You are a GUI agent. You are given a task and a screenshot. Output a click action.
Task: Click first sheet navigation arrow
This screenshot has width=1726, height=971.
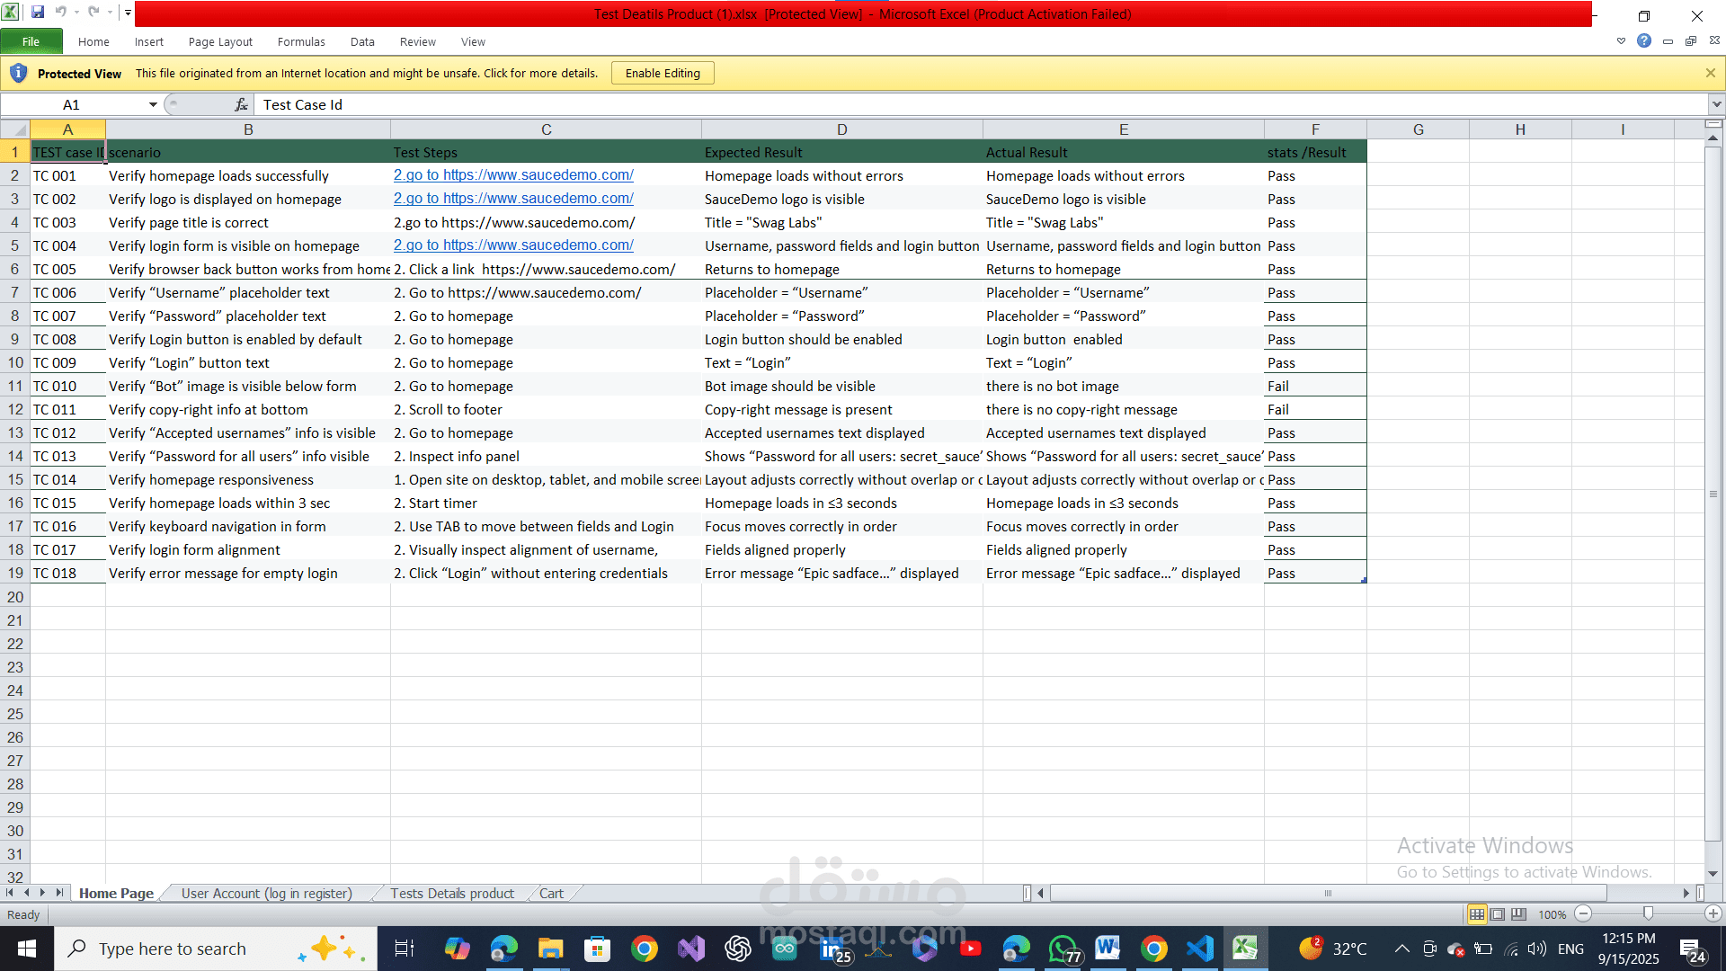coord(10,893)
